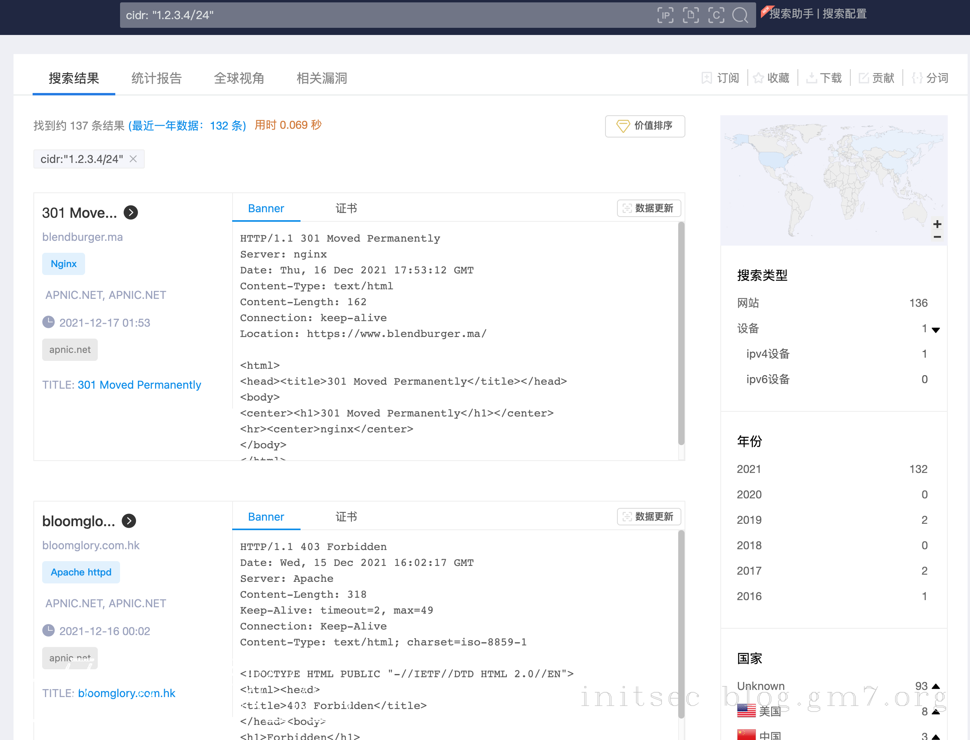Click the document scan icon in search bar
This screenshot has width=970, height=740.
tap(691, 15)
